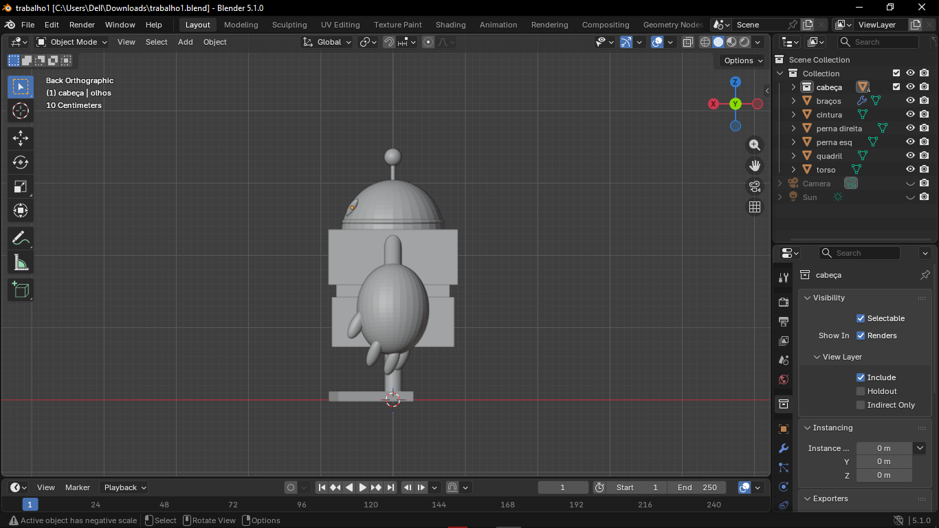Screen dimensions: 939x528
Task: Click the Options button in viewport
Action: [x=743, y=60]
